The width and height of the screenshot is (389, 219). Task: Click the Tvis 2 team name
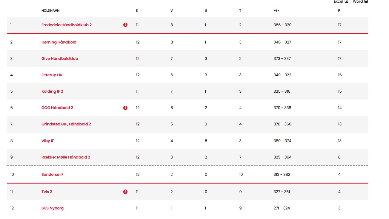(47, 192)
